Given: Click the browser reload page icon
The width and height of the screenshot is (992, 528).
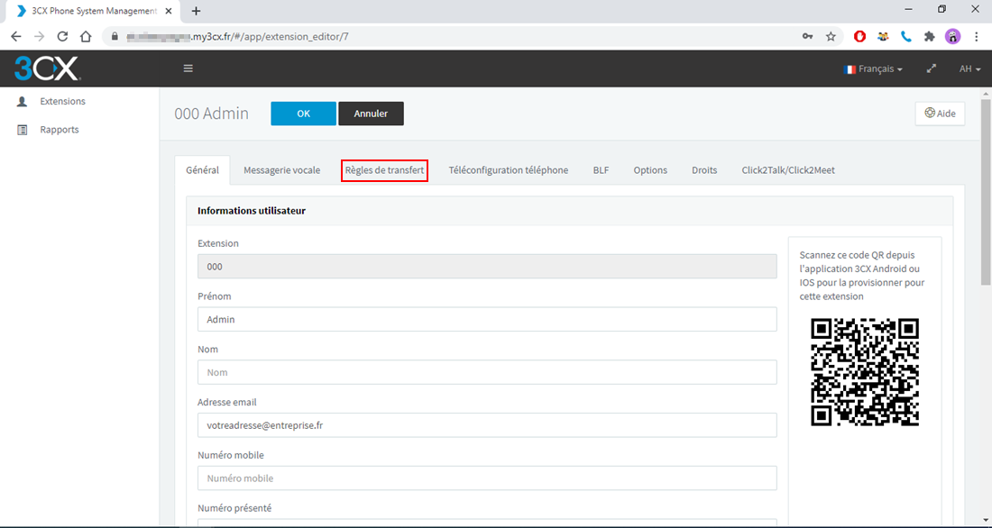Looking at the screenshot, I should point(62,37).
